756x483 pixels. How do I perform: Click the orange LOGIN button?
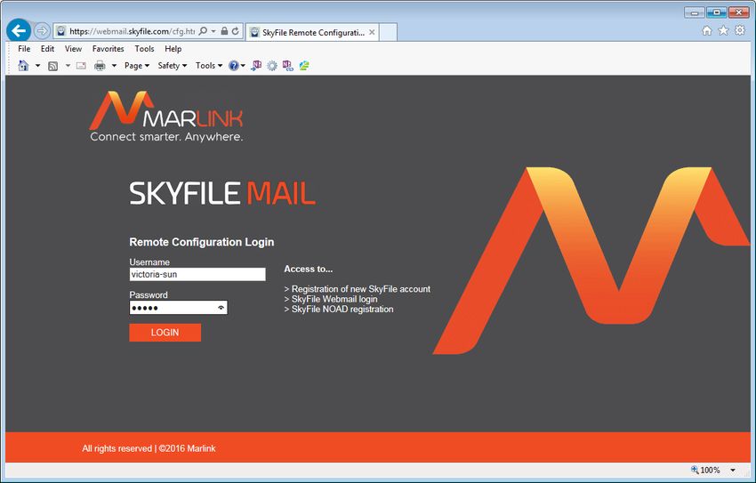(x=165, y=332)
